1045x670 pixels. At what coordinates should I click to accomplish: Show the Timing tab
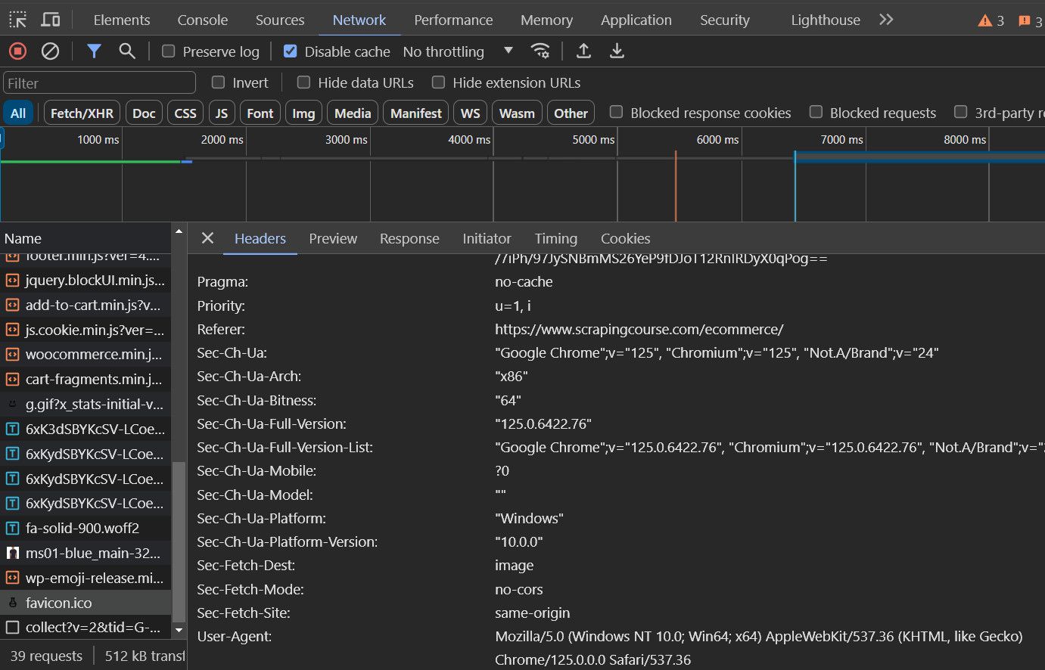click(x=555, y=238)
